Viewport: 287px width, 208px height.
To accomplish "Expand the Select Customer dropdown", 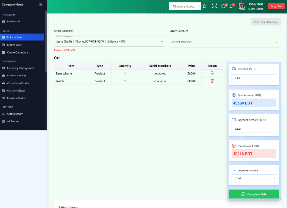I will coord(110,41).
